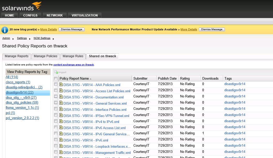Click the report icon beside General Services.xml
The image size is (273, 158).
click(x=61, y=103)
